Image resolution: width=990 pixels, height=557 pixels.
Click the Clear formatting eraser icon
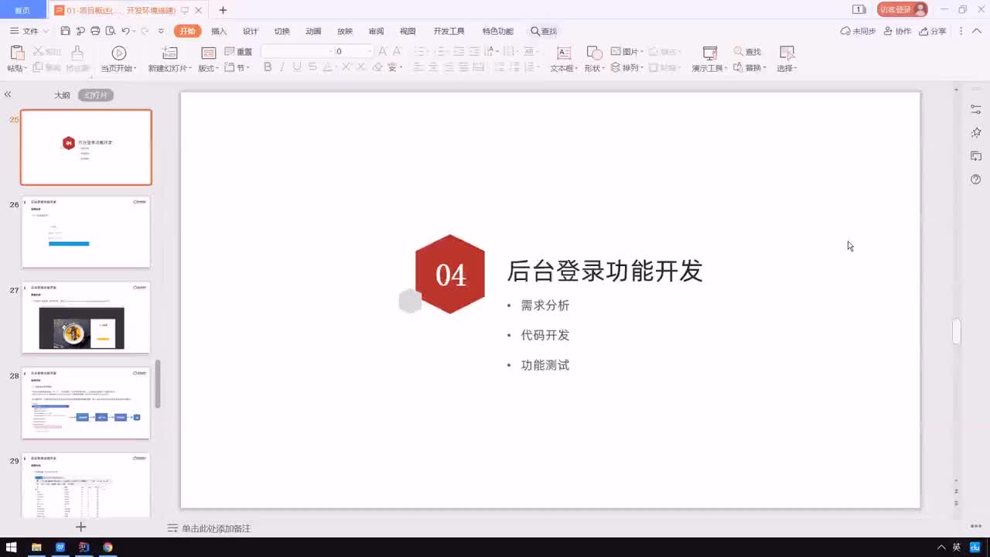coord(377,67)
